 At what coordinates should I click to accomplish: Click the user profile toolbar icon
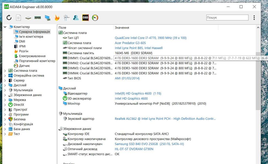pos(76,18)
